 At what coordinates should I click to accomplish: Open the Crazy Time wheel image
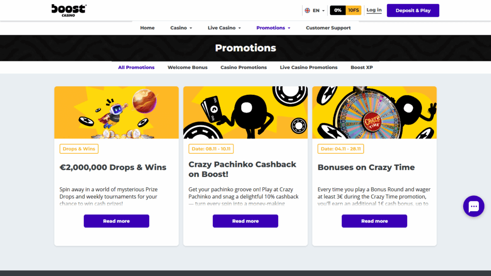[x=374, y=112]
